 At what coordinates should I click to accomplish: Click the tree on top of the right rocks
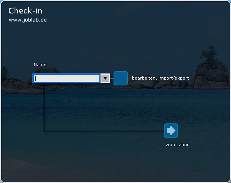tap(210, 54)
